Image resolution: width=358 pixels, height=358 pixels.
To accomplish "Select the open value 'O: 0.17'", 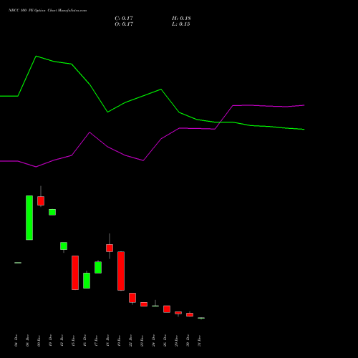I will pyautogui.click(x=124, y=24).
